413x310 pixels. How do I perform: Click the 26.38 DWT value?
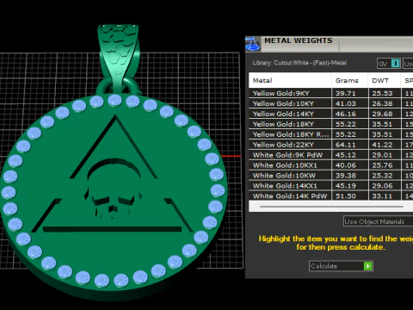pyautogui.click(x=382, y=103)
